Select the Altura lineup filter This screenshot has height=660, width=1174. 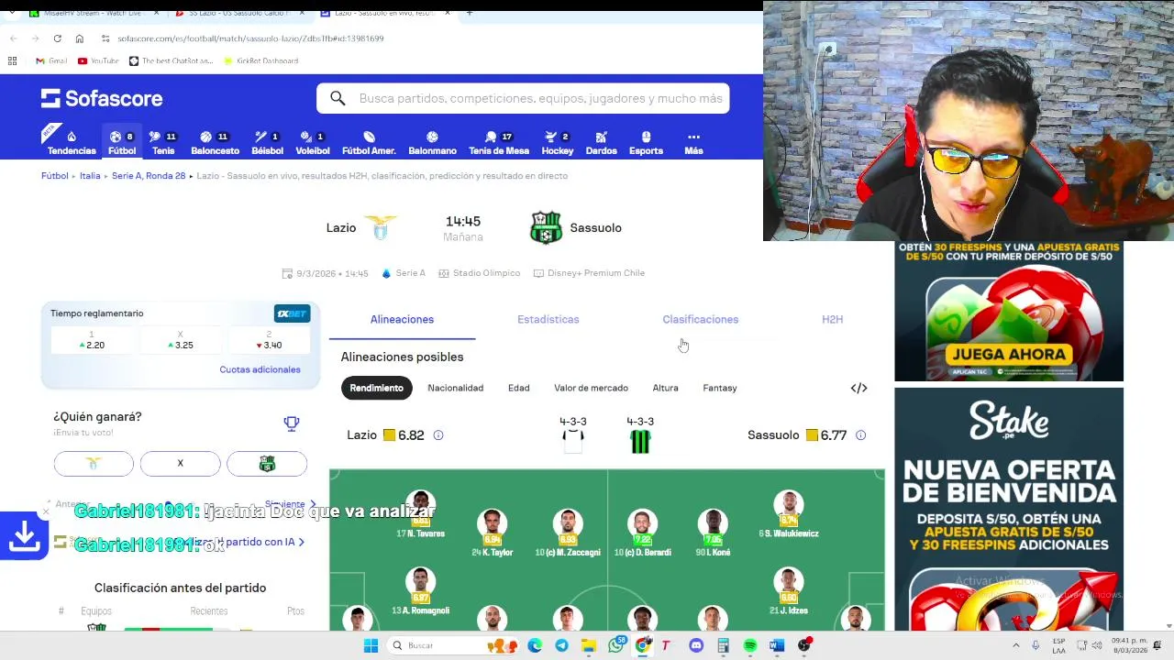point(665,388)
